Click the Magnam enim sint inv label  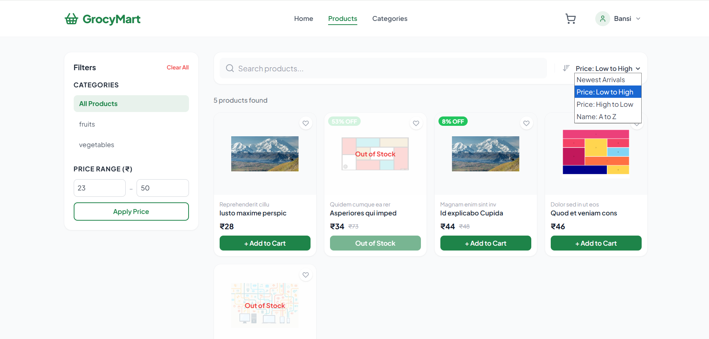[x=468, y=205]
